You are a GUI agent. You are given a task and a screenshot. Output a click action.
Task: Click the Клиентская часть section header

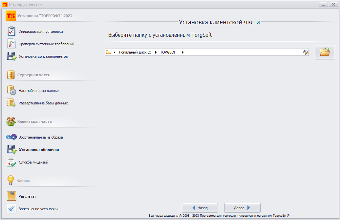pyautogui.click(x=34, y=121)
